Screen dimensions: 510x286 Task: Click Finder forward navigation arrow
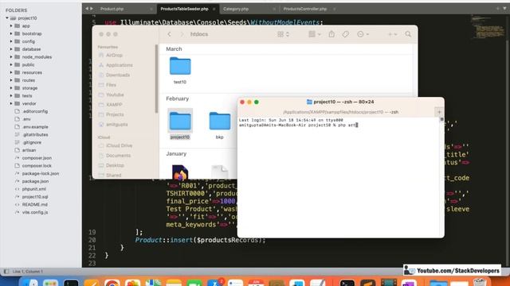(182, 34)
